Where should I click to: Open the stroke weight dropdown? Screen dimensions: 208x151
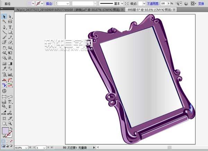[x=68, y=3]
